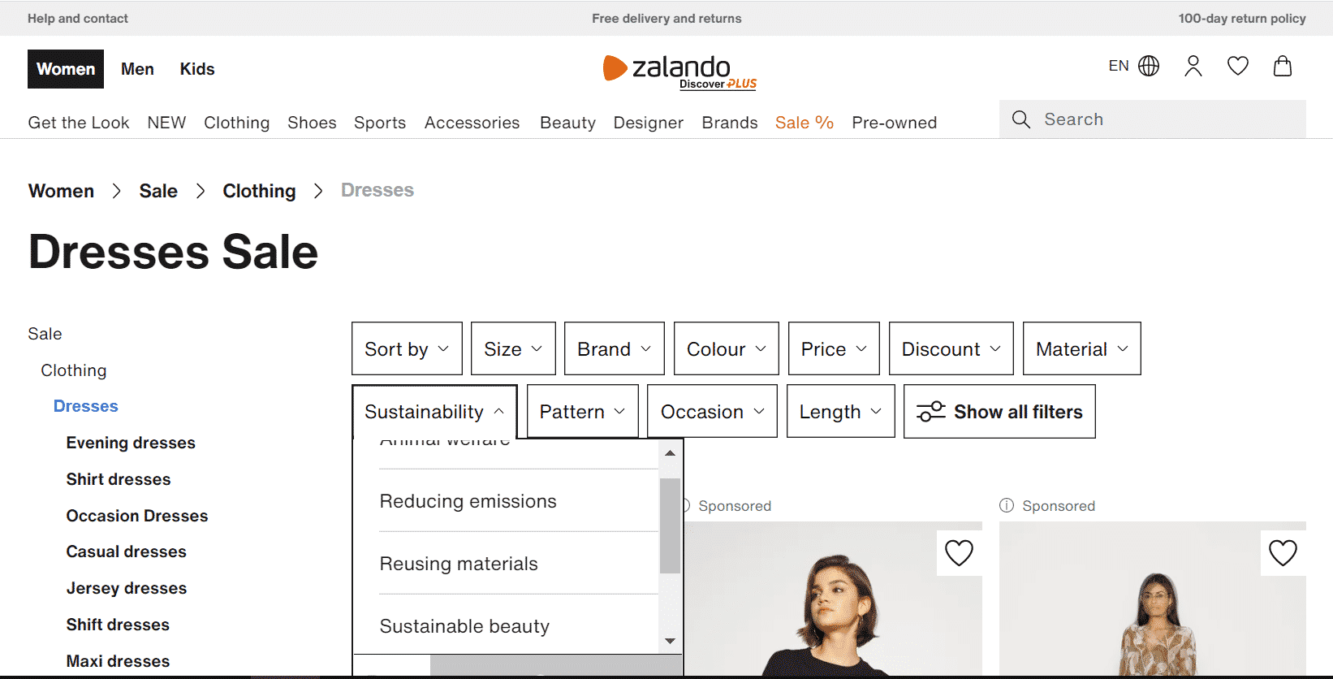The height and width of the screenshot is (679, 1333).
Task: Enable the Reducing emissions sustainability filter
Action: 468,501
